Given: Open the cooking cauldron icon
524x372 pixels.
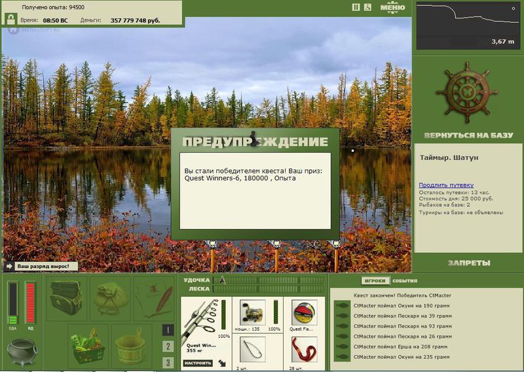Looking at the screenshot, I should [x=22, y=351].
